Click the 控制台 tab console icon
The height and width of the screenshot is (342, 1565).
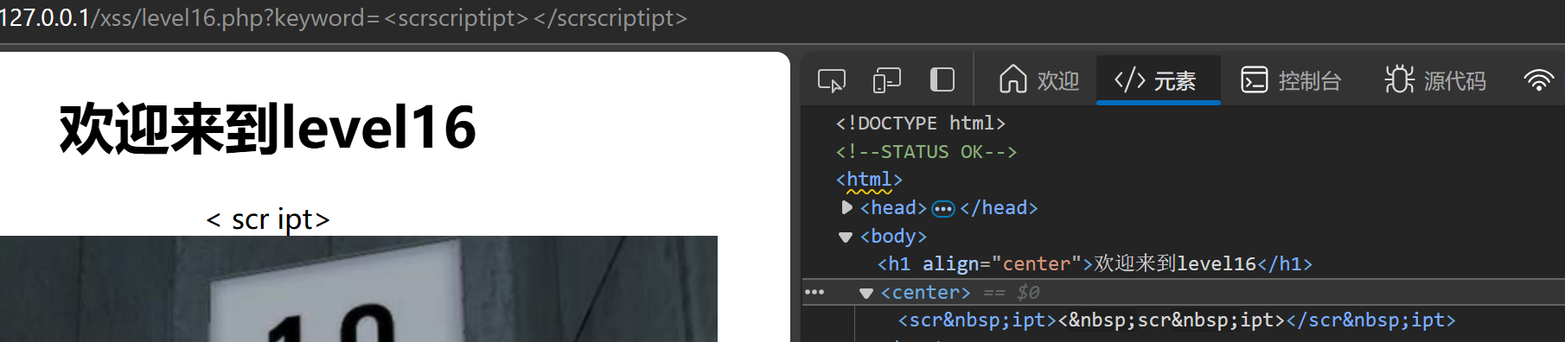click(1255, 80)
